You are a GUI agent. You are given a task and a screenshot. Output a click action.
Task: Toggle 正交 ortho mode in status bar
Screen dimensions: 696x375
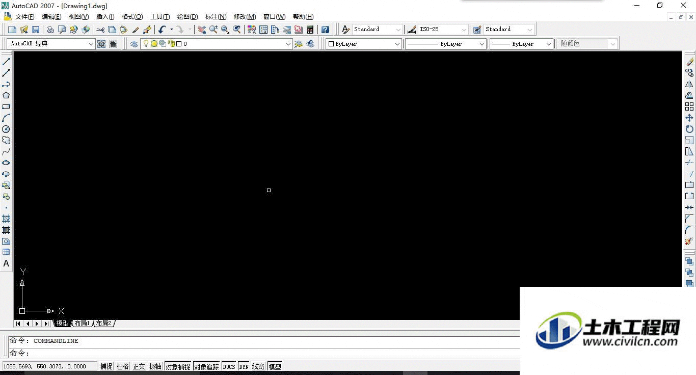[x=139, y=366]
